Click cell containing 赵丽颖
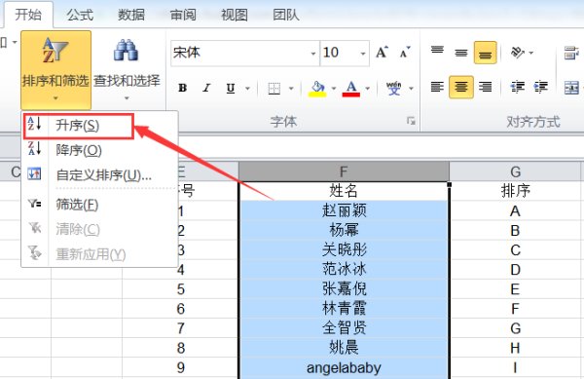Screen dimensions: 584x379 click(x=344, y=210)
